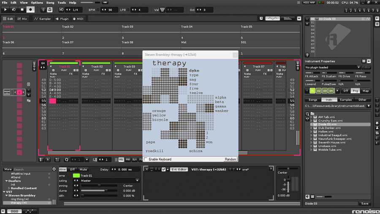This screenshot has height=214, width=380.
Task: Toggle the BPM automation checkbox
Action: 98,10
